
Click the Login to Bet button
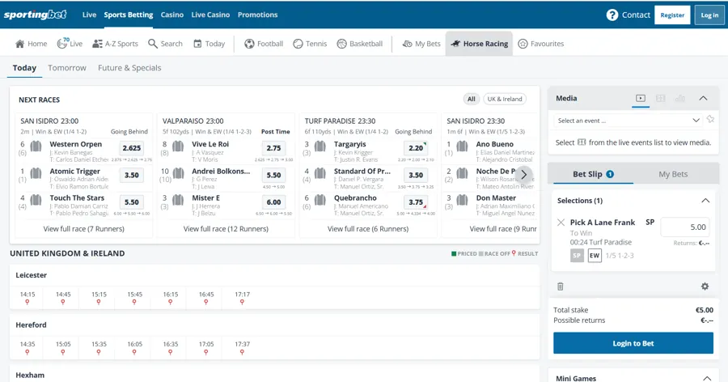(633, 343)
